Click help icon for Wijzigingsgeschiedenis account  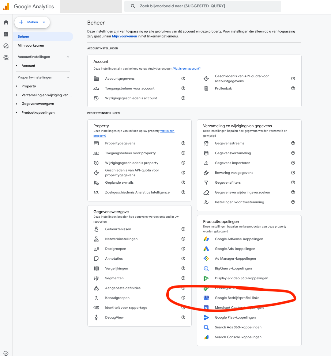[x=183, y=98]
